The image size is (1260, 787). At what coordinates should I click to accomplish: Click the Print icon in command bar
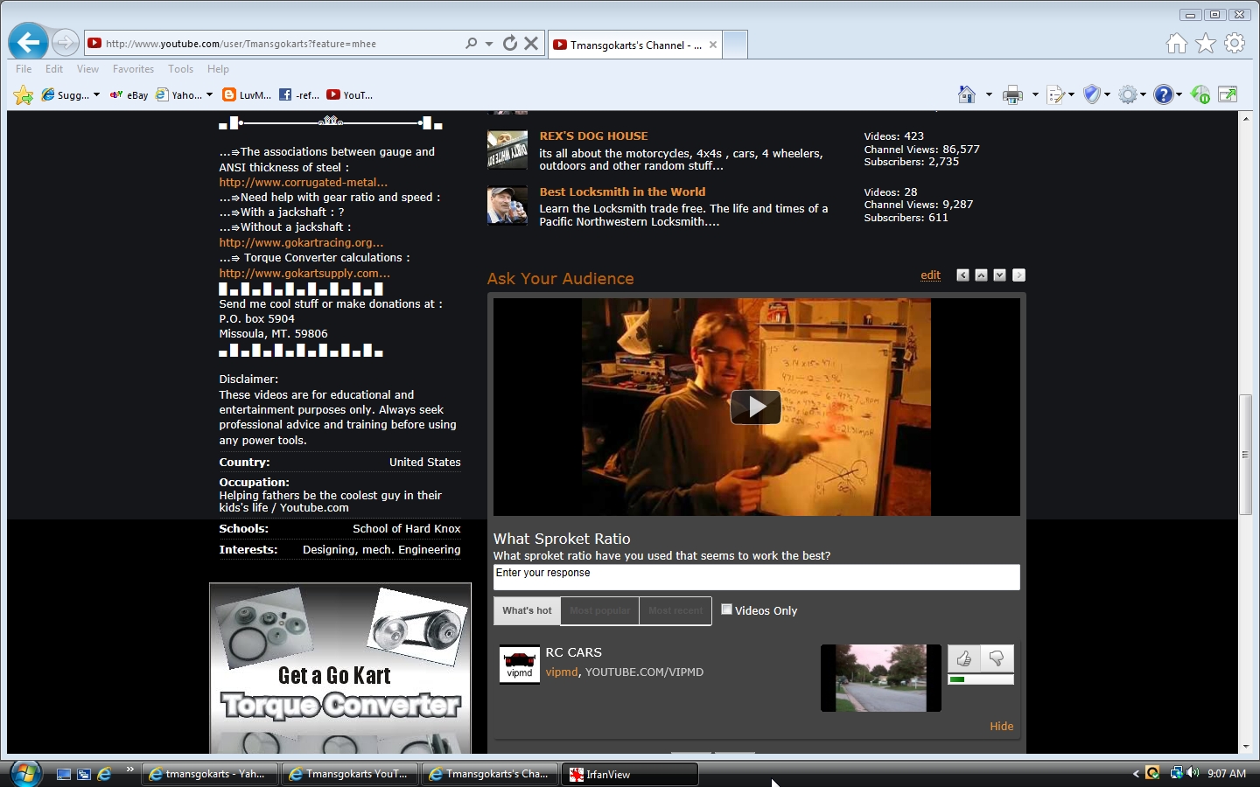pos(1012,94)
